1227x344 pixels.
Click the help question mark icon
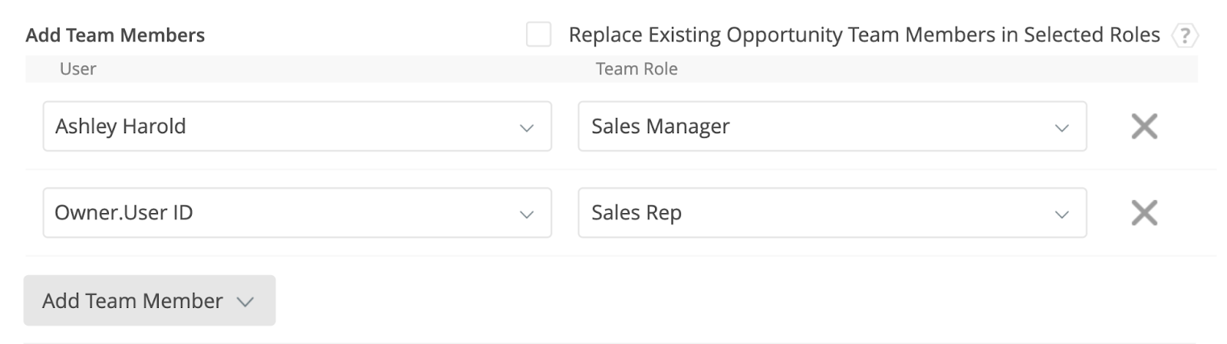[1185, 35]
